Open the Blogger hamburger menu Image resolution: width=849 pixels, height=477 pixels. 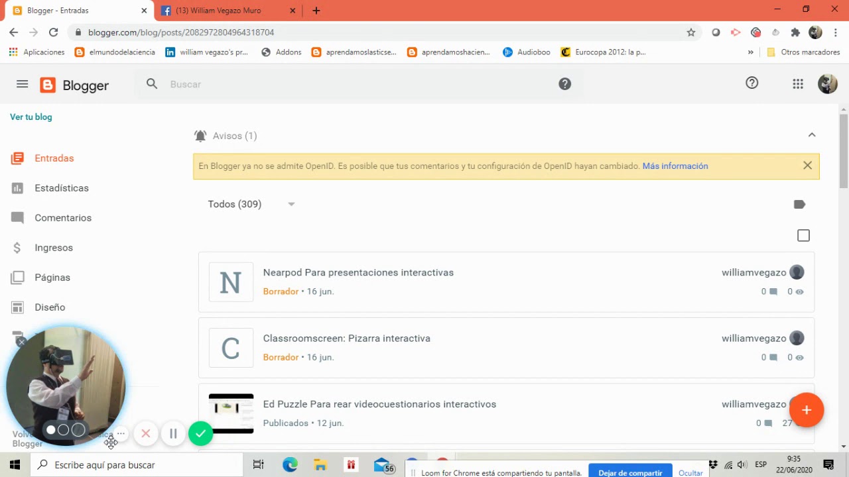click(x=22, y=84)
